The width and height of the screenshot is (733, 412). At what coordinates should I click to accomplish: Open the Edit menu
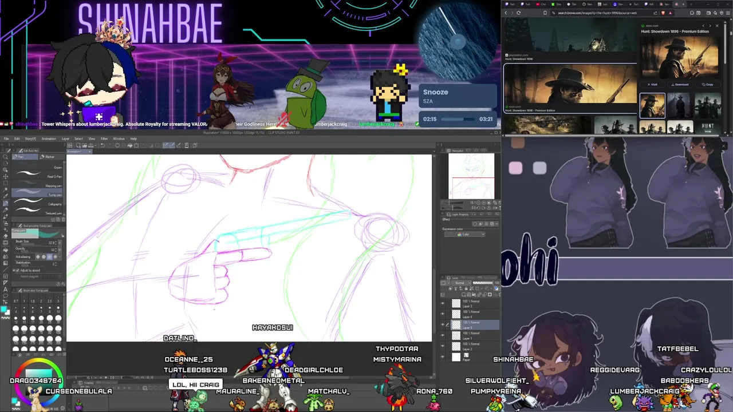point(17,138)
